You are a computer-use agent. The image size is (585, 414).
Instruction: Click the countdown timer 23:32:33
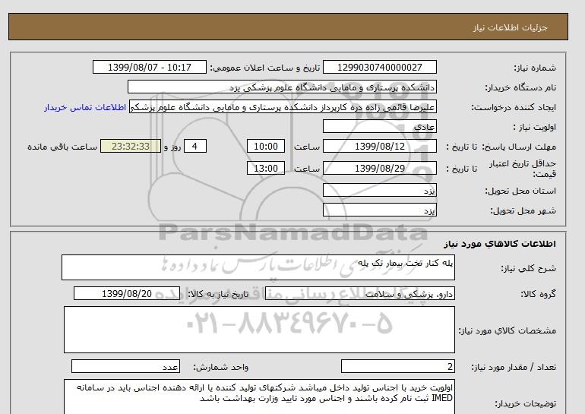131,146
